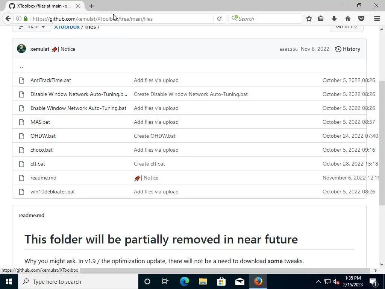This screenshot has height=289, width=385.
Task: Open Microsoft Store from taskbar
Action: [221, 281]
